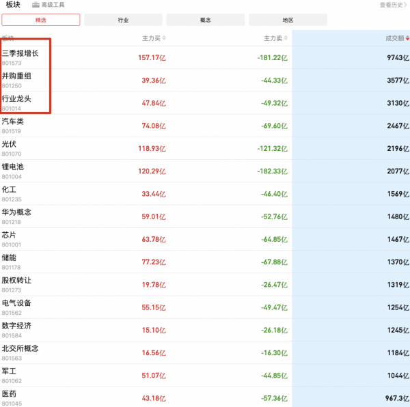Click 59.01亿 main buy value
The image size is (410, 407).
pyautogui.click(x=154, y=216)
